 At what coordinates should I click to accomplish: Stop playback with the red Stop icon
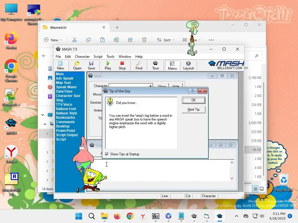point(122,65)
